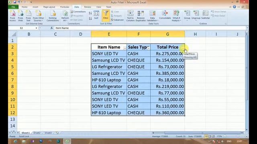Image resolution: width=257 pixels, height=144 pixels.
Task: Click the Remove Duplicates tool
Action: (x=141, y=16)
